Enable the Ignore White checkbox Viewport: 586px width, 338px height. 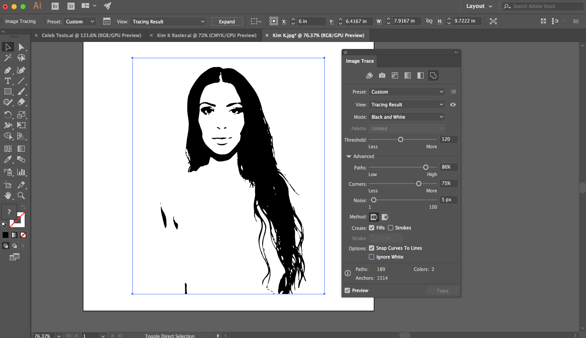pos(372,257)
